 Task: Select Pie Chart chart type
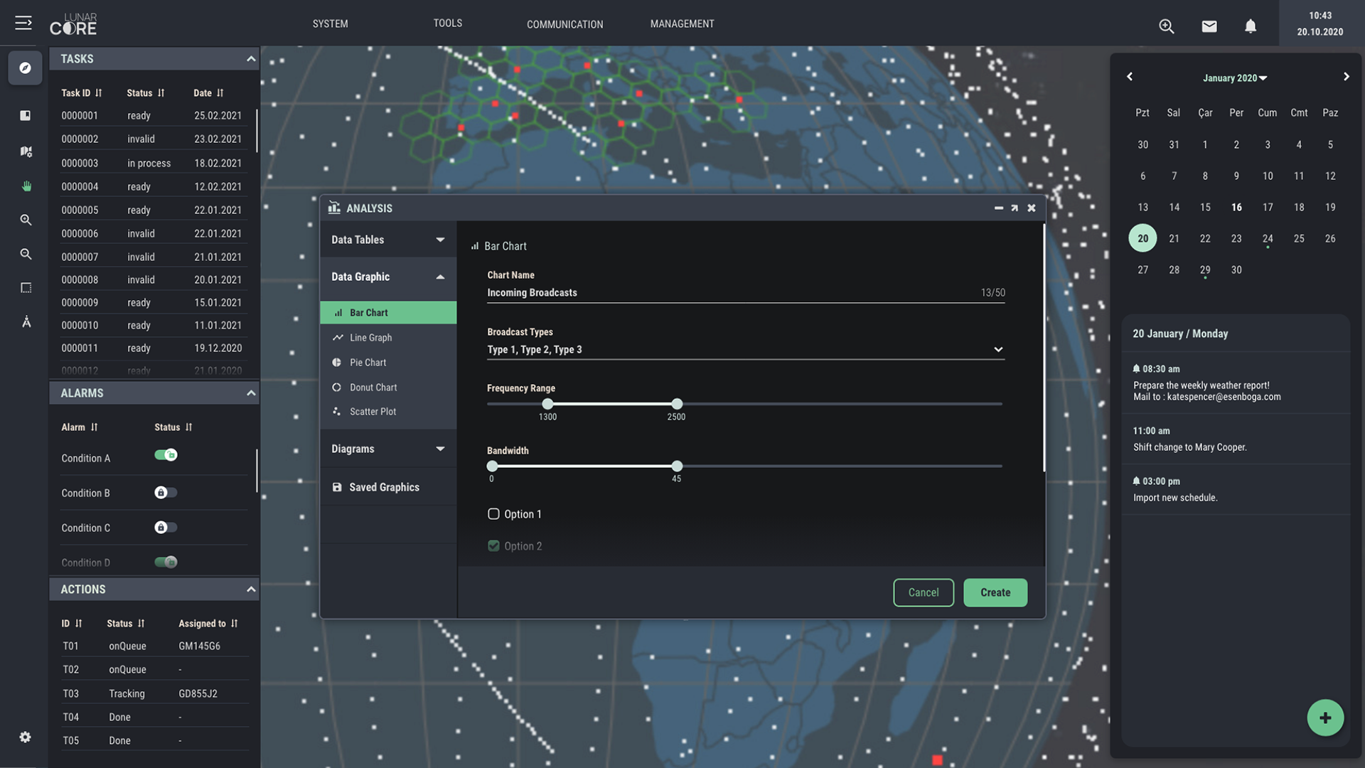[388, 363]
